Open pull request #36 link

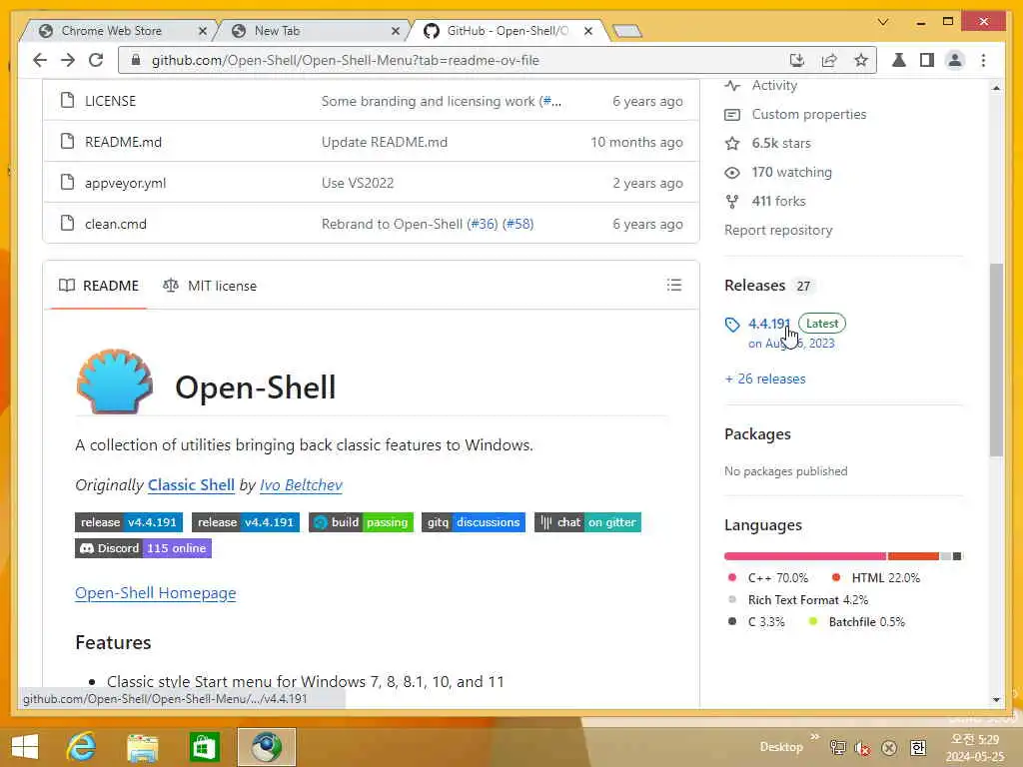click(x=483, y=224)
